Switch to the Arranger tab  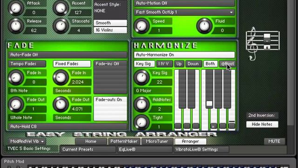[190, 141]
